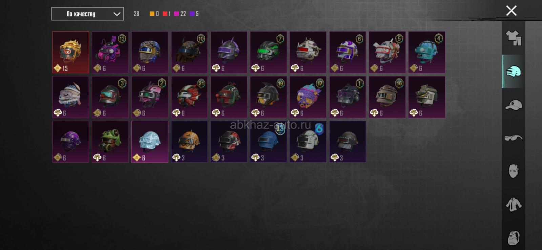The width and height of the screenshot is (542, 250).
Task: Select the orange pumpkin helmet
Action: coord(189,142)
